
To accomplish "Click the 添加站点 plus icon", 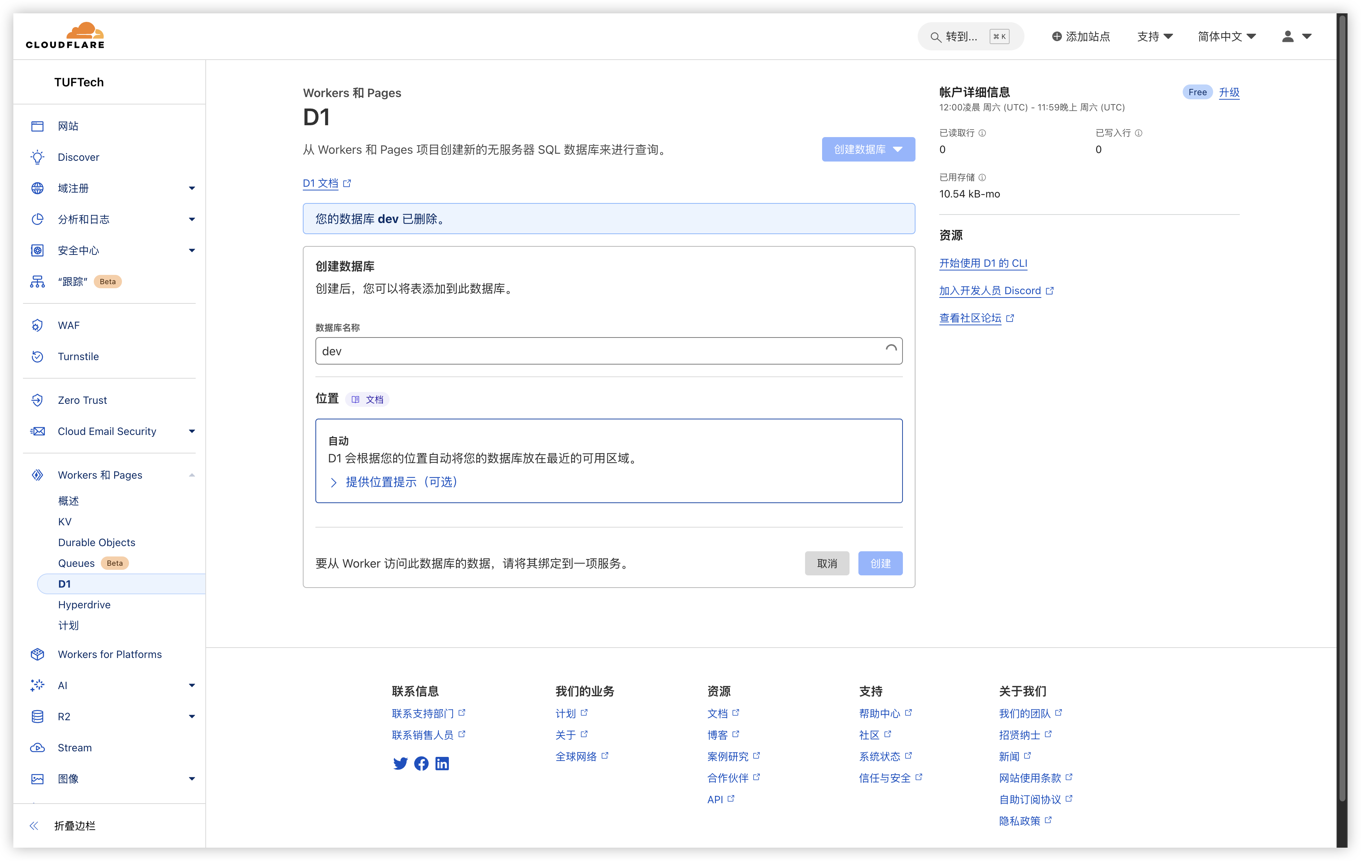I will [1057, 36].
